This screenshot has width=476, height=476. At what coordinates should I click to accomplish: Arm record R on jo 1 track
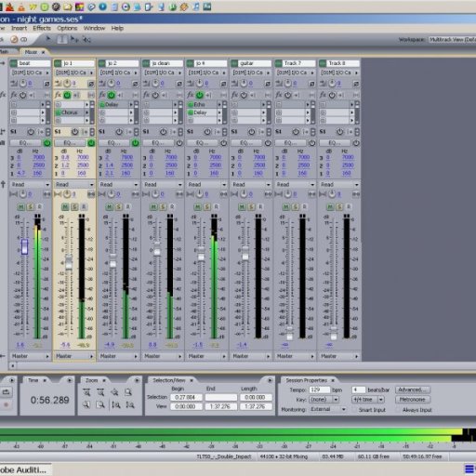point(84,206)
